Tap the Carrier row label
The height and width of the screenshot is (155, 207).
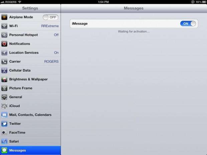coord(15,62)
